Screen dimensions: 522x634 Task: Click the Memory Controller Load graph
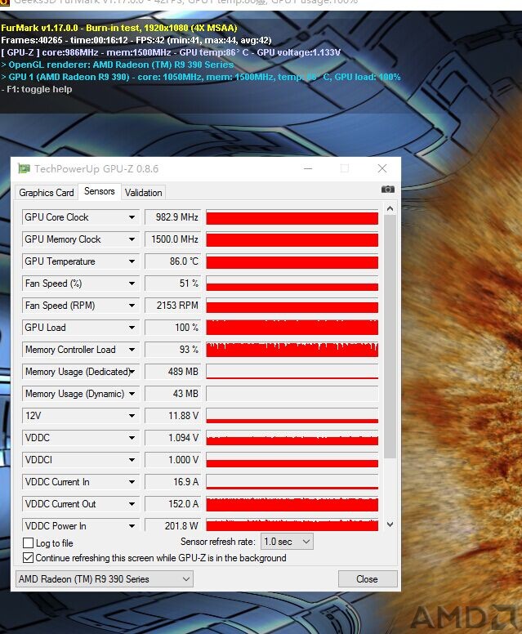292,350
